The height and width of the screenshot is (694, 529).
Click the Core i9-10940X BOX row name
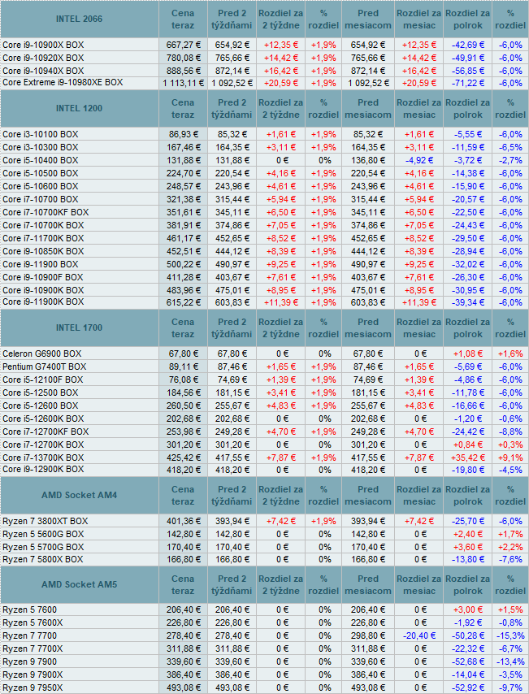(43, 71)
